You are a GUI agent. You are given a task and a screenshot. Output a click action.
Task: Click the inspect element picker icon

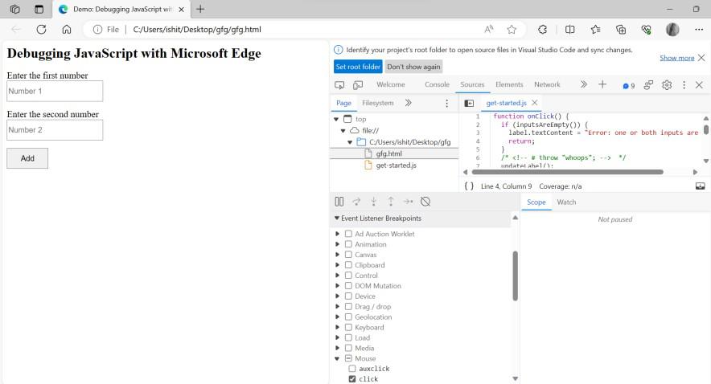pos(339,84)
